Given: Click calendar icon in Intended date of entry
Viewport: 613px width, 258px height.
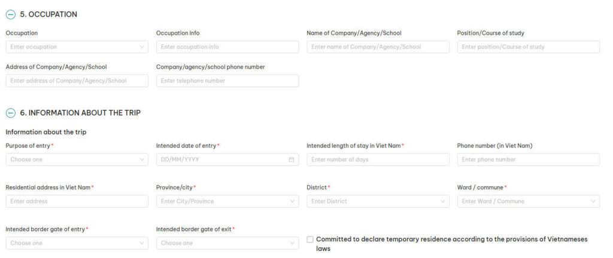Looking at the screenshot, I should [292, 159].
